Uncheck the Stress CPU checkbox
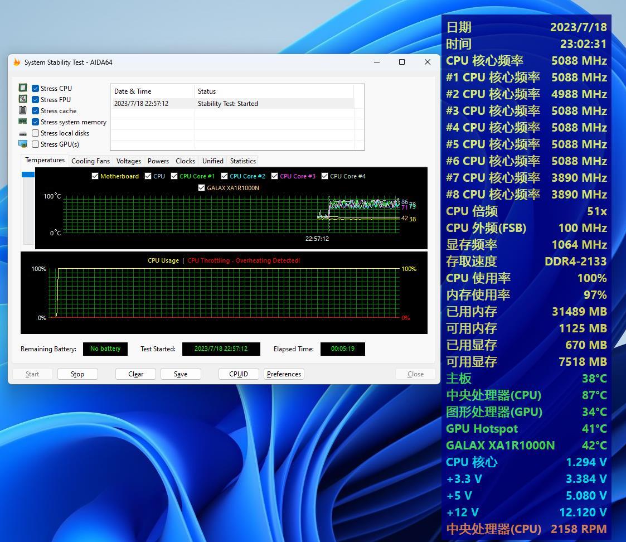This screenshot has height=542, width=626. pos(36,88)
